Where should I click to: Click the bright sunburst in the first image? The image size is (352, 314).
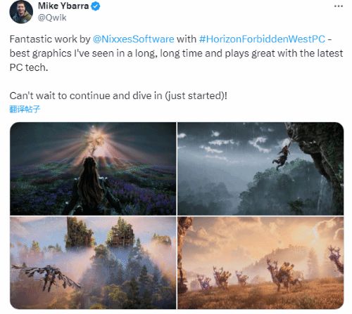click(x=98, y=138)
